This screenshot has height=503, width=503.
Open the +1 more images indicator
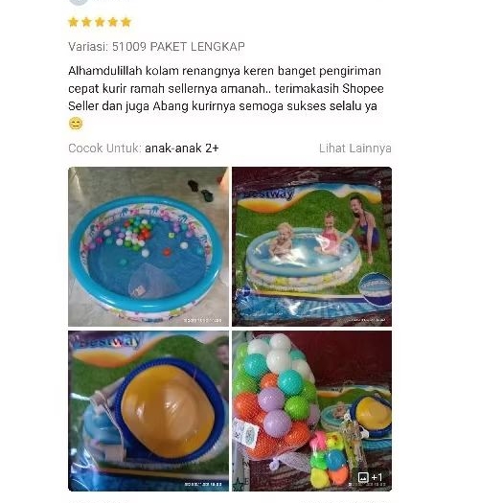point(370,477)
